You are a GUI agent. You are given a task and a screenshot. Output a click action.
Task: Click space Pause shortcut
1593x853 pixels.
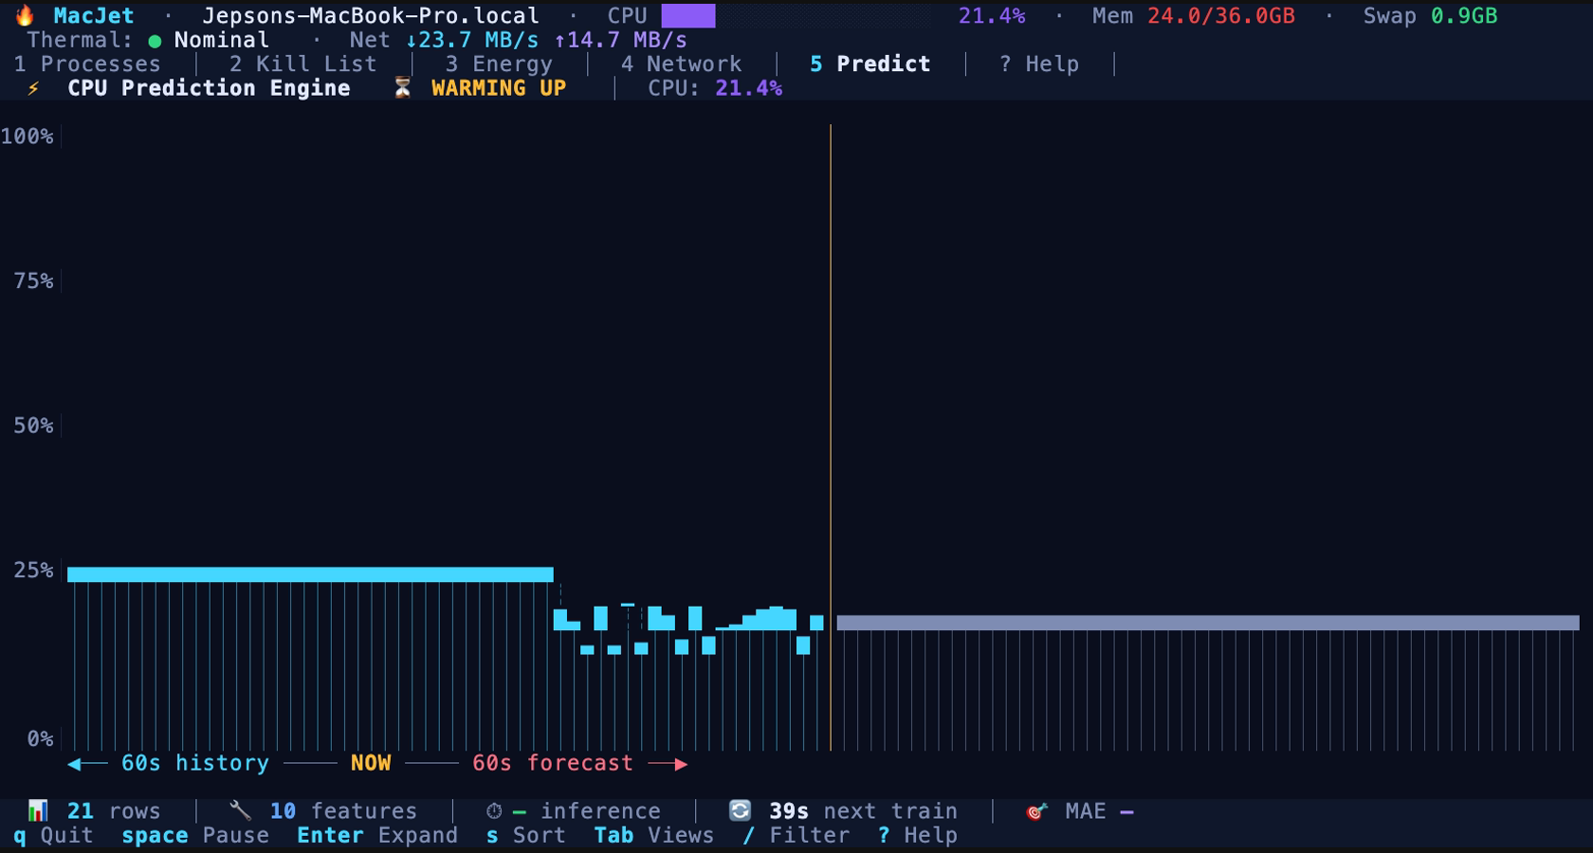click(195, 835)
